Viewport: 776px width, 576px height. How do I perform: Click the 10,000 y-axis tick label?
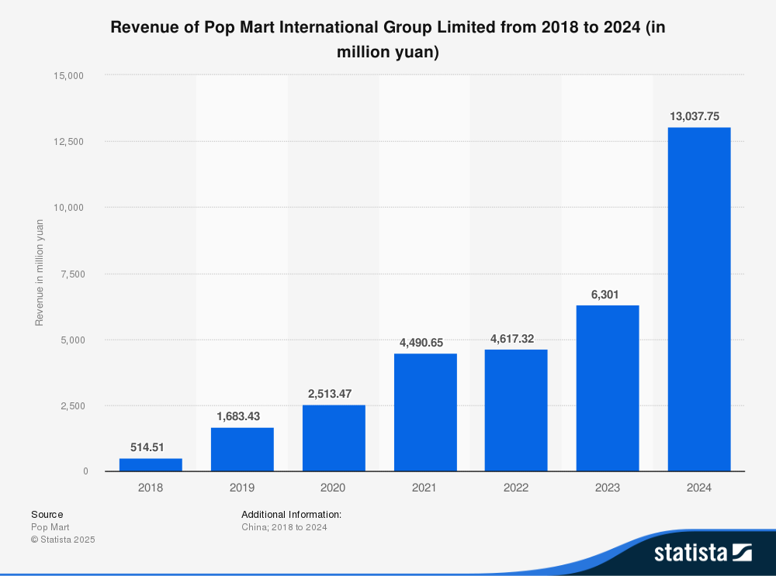(69, 208)
